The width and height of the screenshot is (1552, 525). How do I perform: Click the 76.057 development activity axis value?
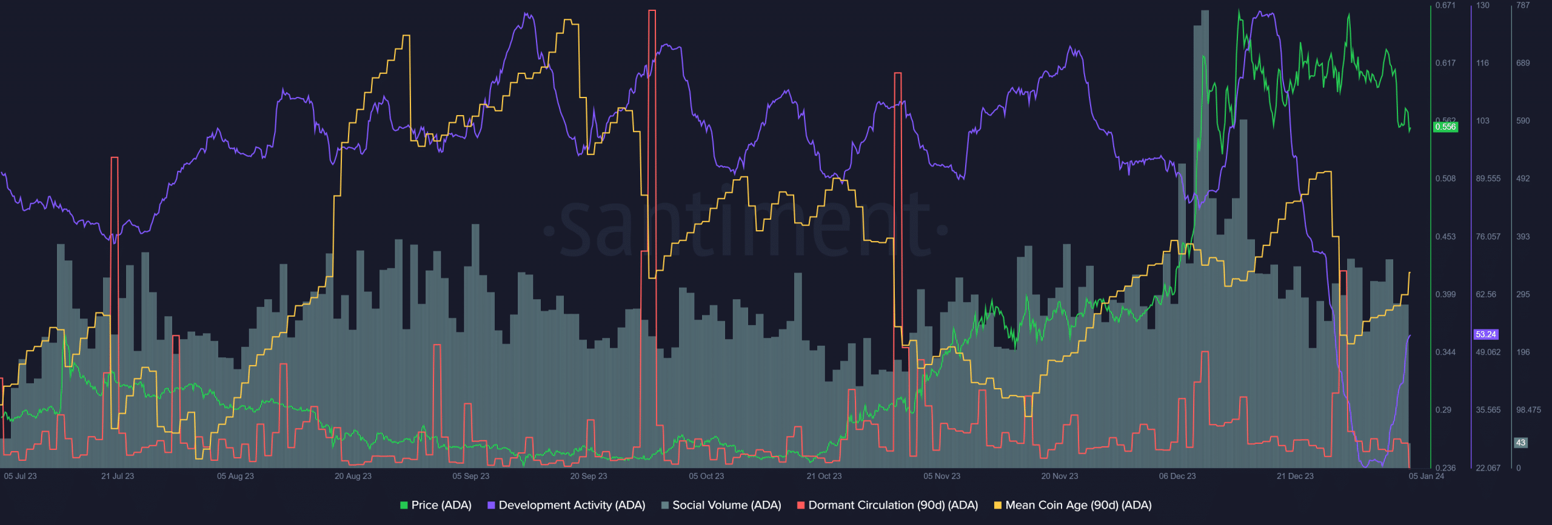[x=1488, y=237]
